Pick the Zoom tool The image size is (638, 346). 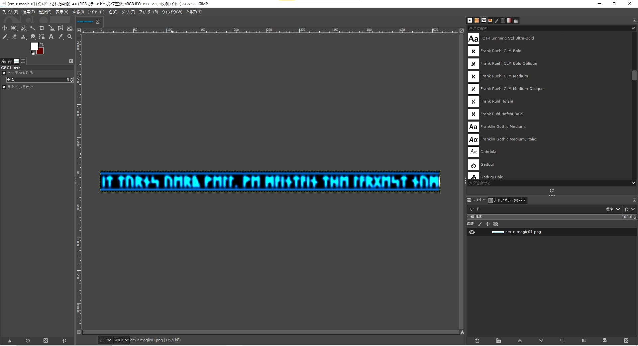pos(69,37)
